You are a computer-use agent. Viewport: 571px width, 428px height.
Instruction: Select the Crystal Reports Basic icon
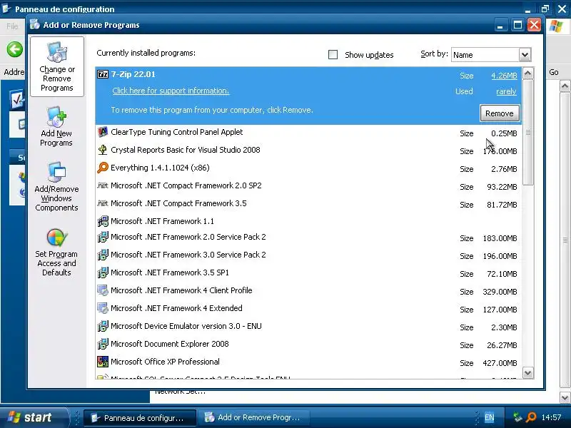click(103, 150)
